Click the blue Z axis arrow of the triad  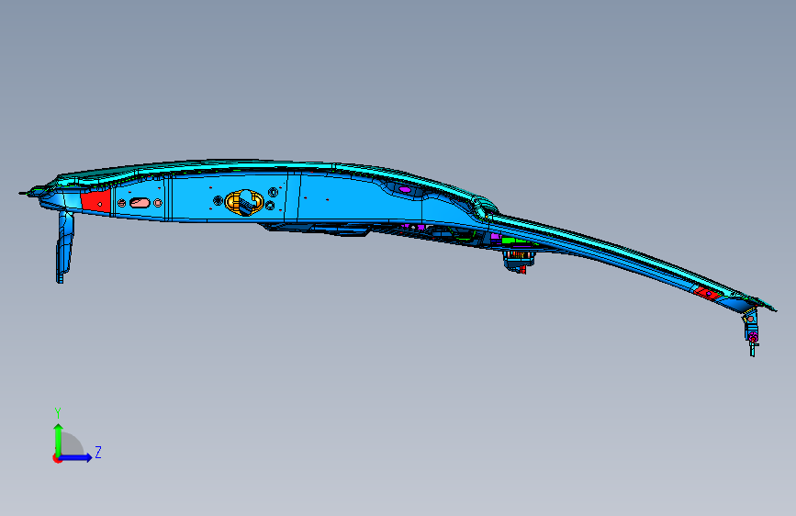[x=76, y=457]
